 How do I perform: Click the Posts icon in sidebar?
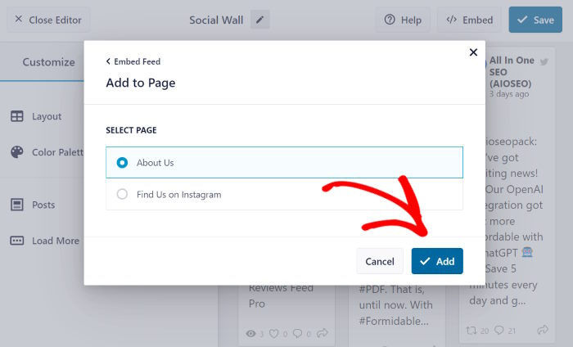(17, 205)
